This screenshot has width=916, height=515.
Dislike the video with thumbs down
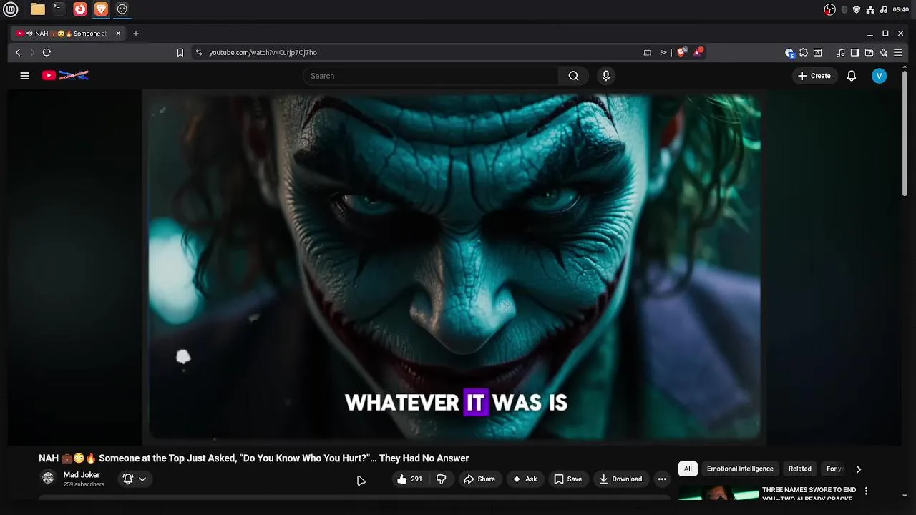(x=442, y=479)
